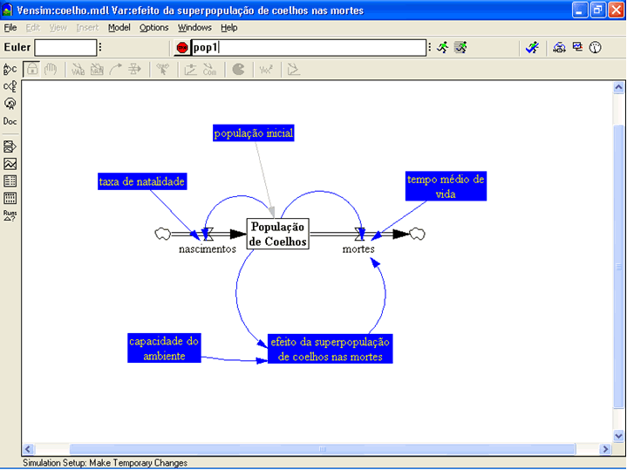
Task: Select the População de Coelhos stock box
Action: pos(278,234)
